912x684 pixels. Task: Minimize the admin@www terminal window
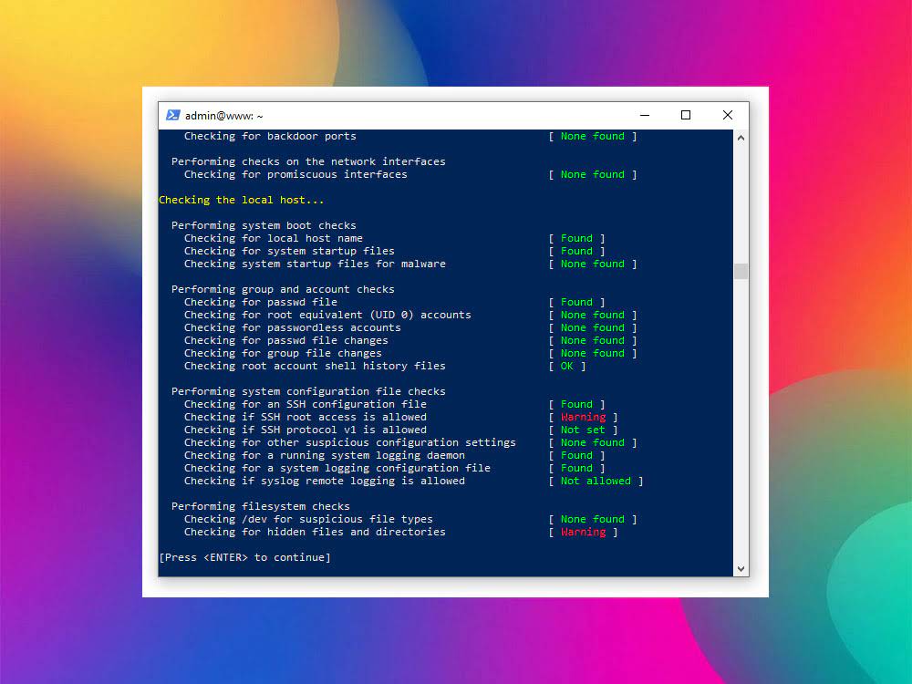coord(645,116)
